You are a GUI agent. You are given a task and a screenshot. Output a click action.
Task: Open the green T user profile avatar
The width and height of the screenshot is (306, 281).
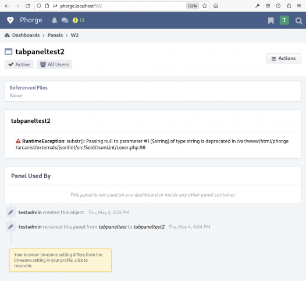click(x=284, y=20)
